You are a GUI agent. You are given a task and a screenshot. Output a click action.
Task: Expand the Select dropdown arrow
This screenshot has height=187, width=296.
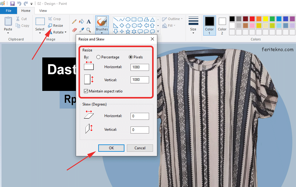[x=40, y=33]
